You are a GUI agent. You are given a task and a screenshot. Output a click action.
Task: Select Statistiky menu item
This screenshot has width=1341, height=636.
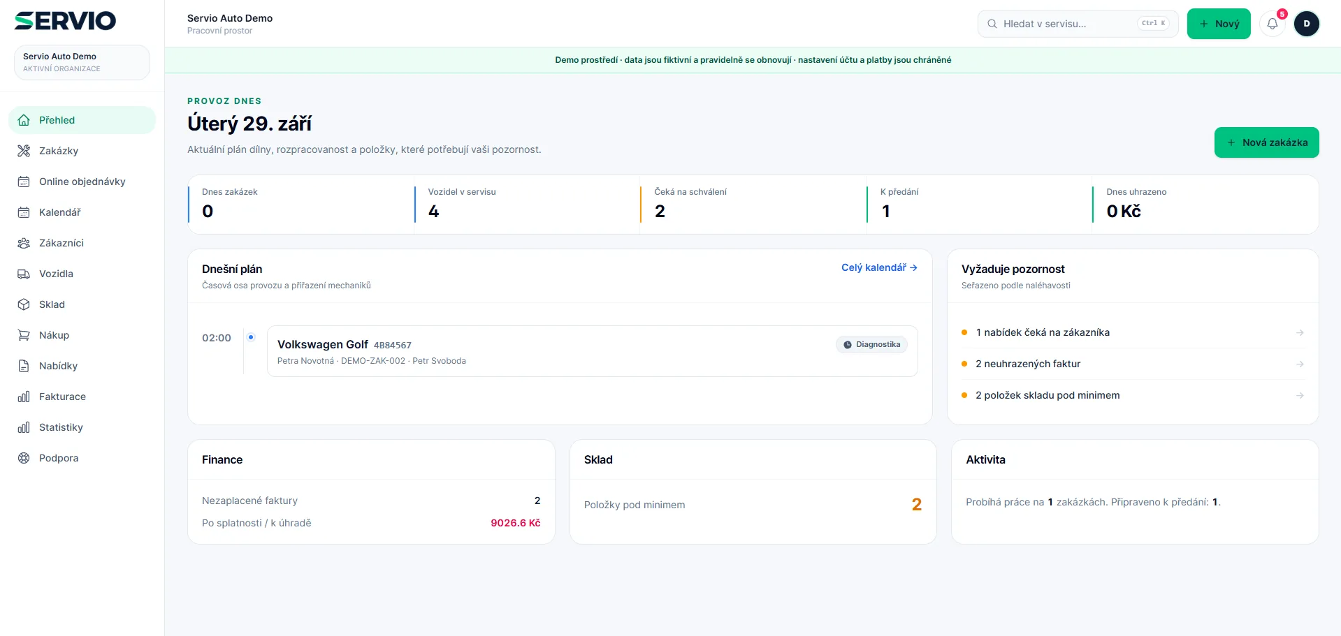coord(82,427)
